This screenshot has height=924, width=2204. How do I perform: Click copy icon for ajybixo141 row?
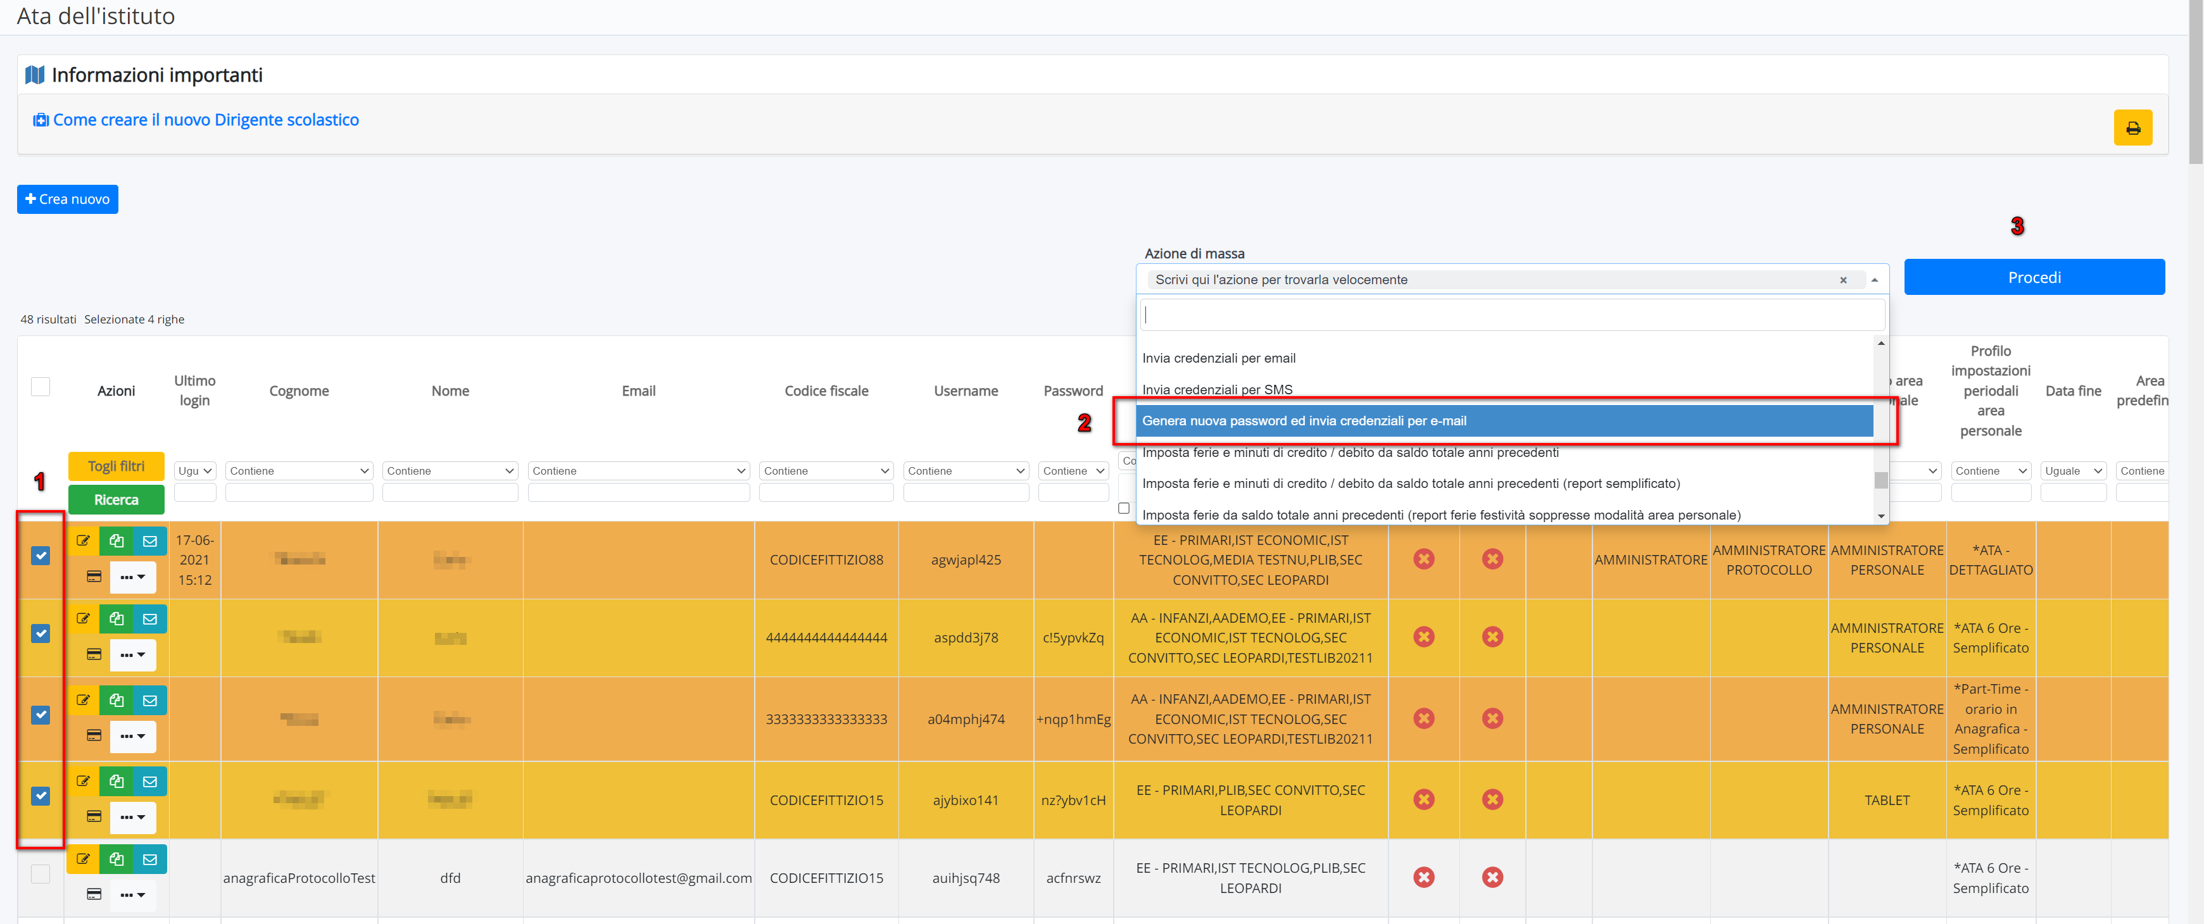coord(116,781)
